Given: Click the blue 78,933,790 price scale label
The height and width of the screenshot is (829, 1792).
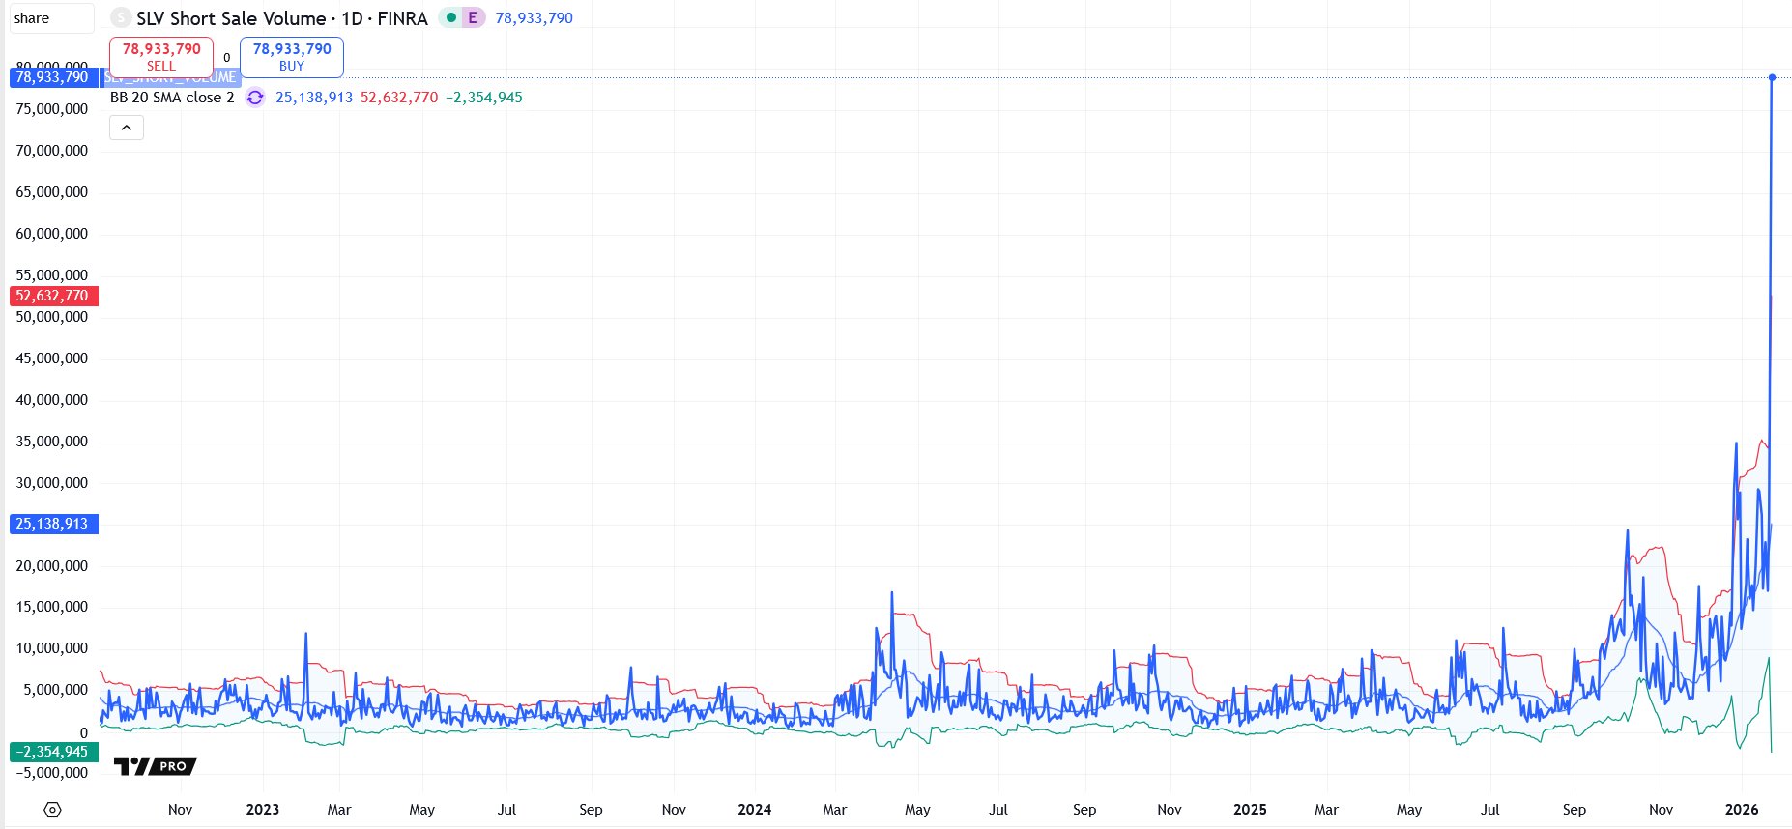Looking at the screenshot, I should [52, 77].
